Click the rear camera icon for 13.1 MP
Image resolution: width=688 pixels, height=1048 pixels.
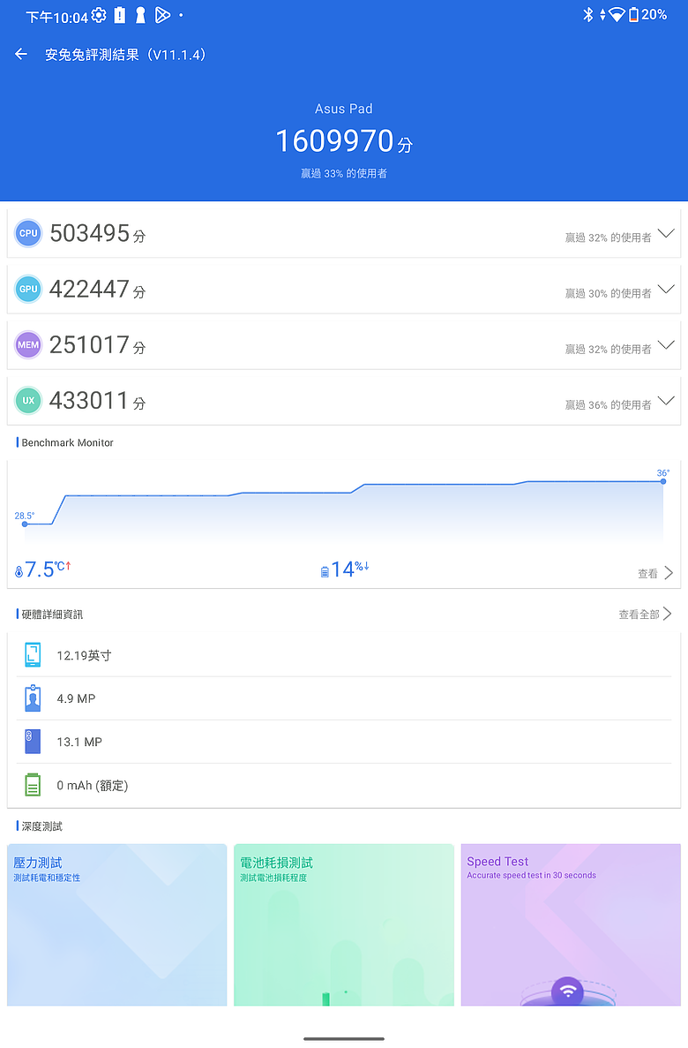pyautogui.click(x=33, y=742)
